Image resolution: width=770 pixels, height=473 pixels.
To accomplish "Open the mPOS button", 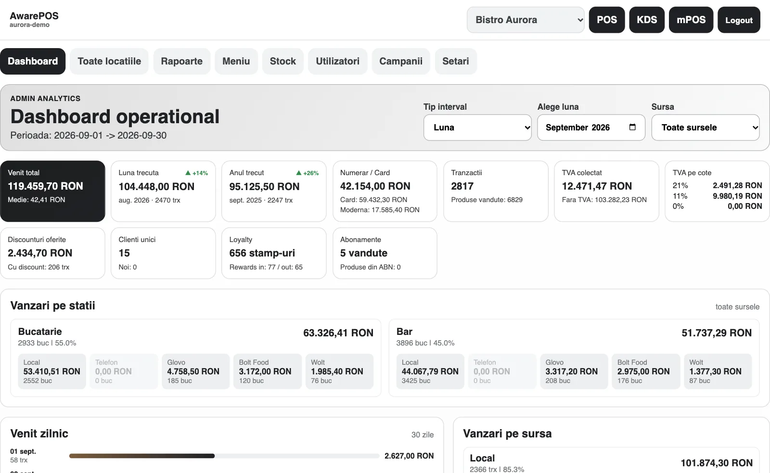I will pos(691,20).
